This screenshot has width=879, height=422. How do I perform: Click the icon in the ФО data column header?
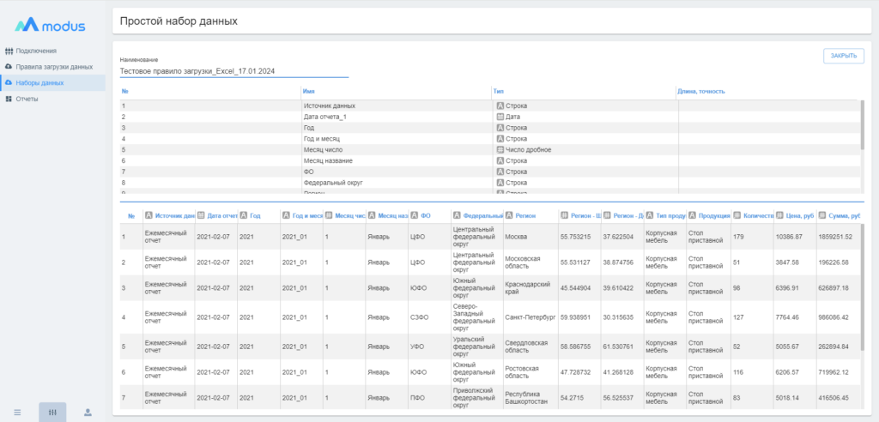pyautogui.click(x=414, y=215)
